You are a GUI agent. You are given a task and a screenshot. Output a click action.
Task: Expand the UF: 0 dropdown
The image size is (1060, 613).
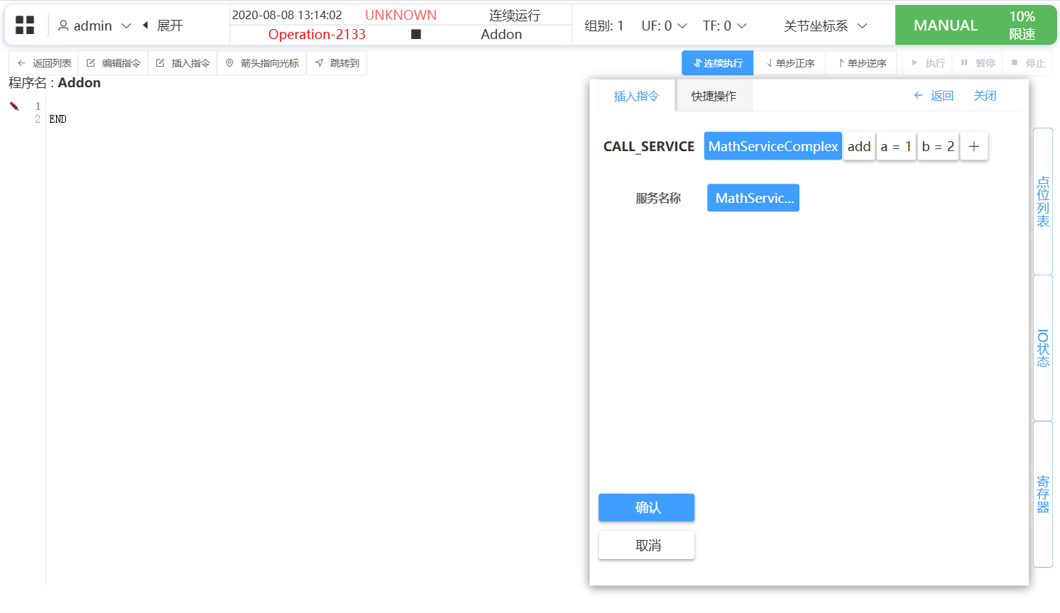point(664,26)
